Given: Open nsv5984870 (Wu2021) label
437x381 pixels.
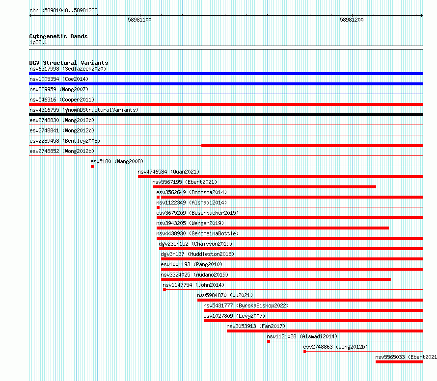Looking at the screenshot, I should click(225, 295).
